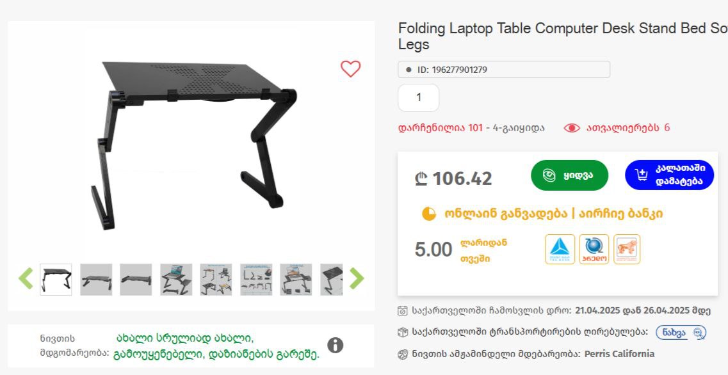728x375 pixels.
Task: Click the green buy button
Action: pos(569,175)
